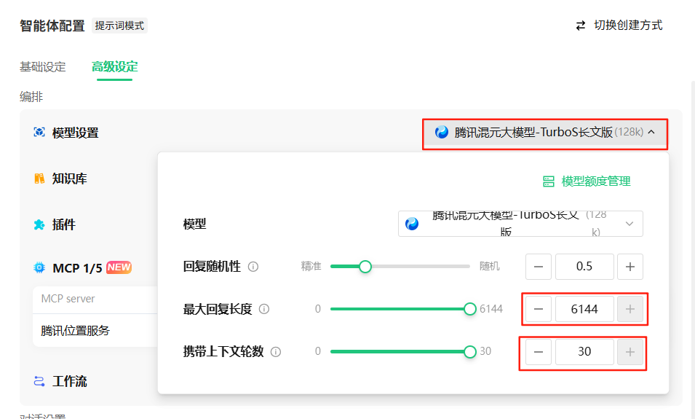Click the 携带上下文轮数 value field showing 30

point(584,352)
